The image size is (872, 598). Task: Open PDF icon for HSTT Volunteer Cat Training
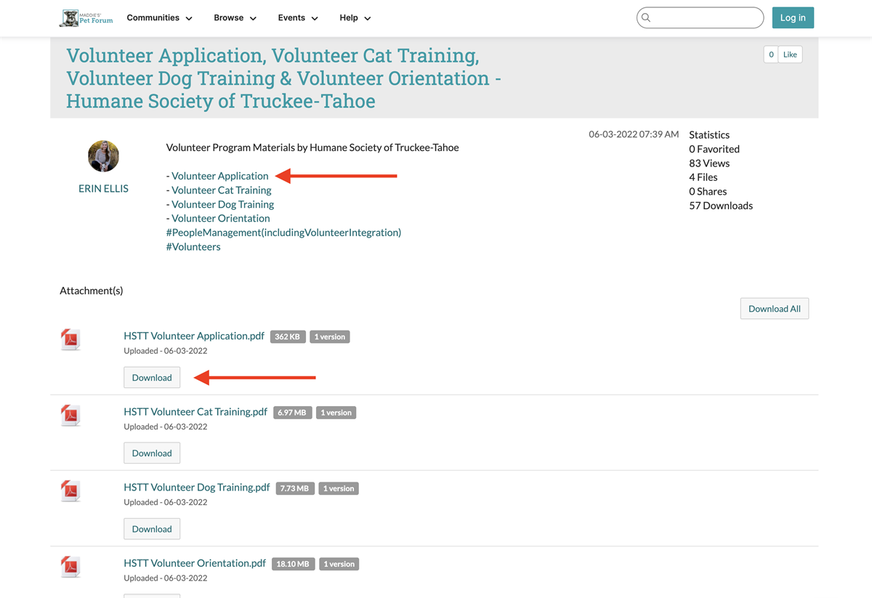[70, 415]
